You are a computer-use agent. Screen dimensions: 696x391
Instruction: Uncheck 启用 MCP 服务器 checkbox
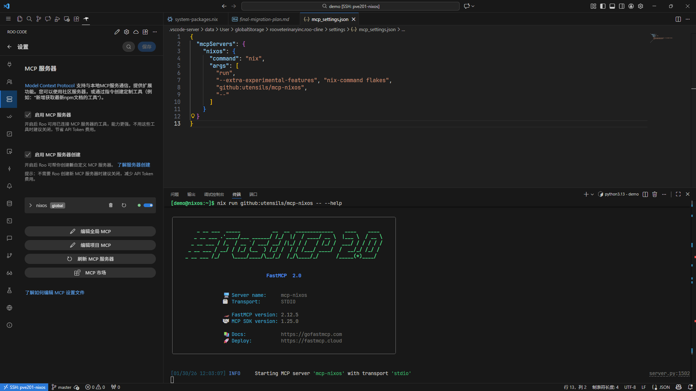(28, 115)
